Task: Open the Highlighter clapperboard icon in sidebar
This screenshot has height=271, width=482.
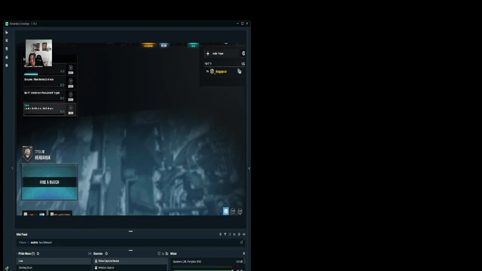Action: point(6,57)
